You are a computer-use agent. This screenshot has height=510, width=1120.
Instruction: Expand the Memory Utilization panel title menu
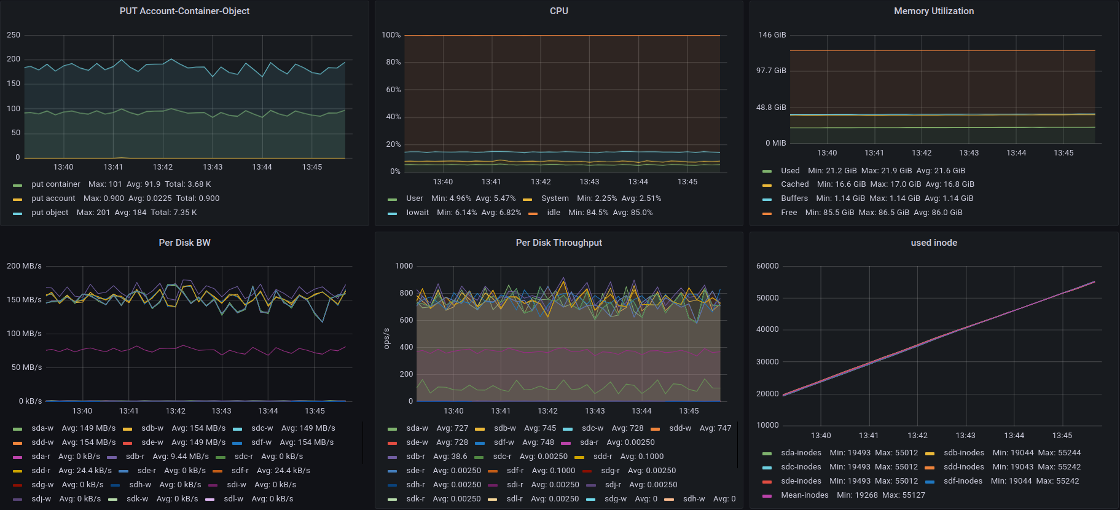tap(933, 11)
